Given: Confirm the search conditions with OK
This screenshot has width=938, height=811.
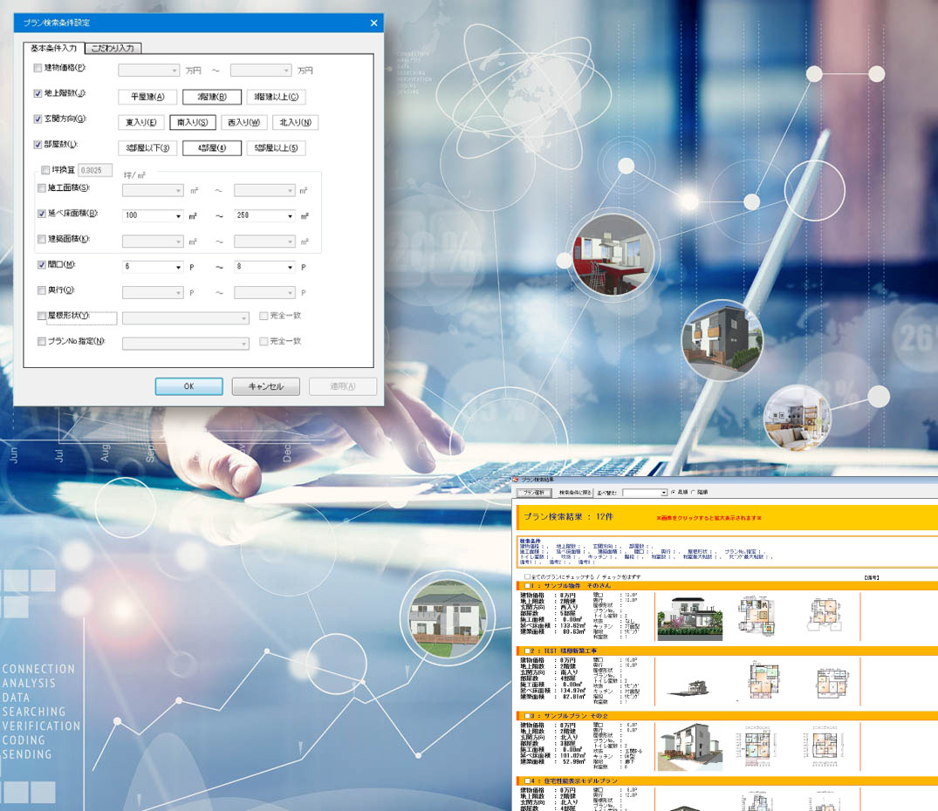Looking at the screenshot, I should (x=189, y=386).
